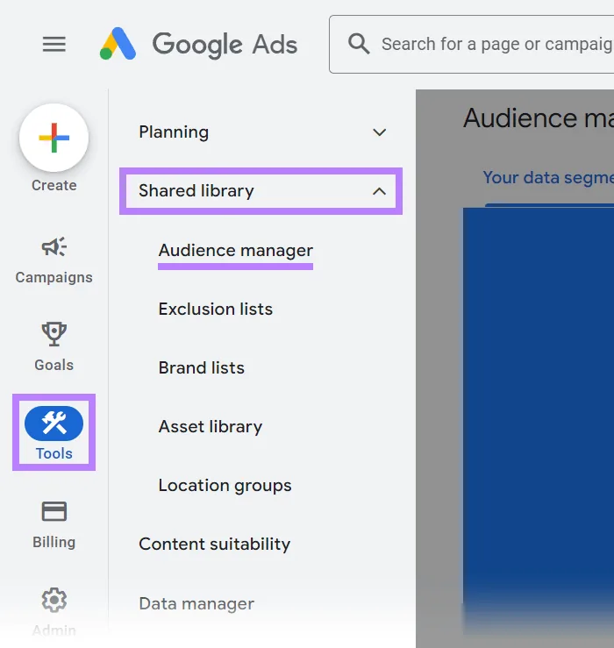Open Goals trophy section
Viewport: 614px width, 648px height.
[54, 347]
